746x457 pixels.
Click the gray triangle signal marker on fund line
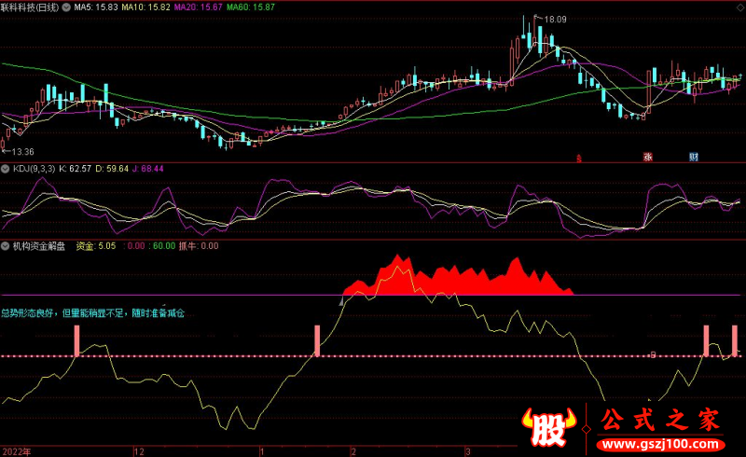(341, 301)
